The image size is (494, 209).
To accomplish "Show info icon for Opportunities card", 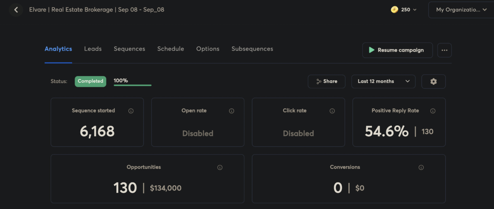I will tap(220, 167).
